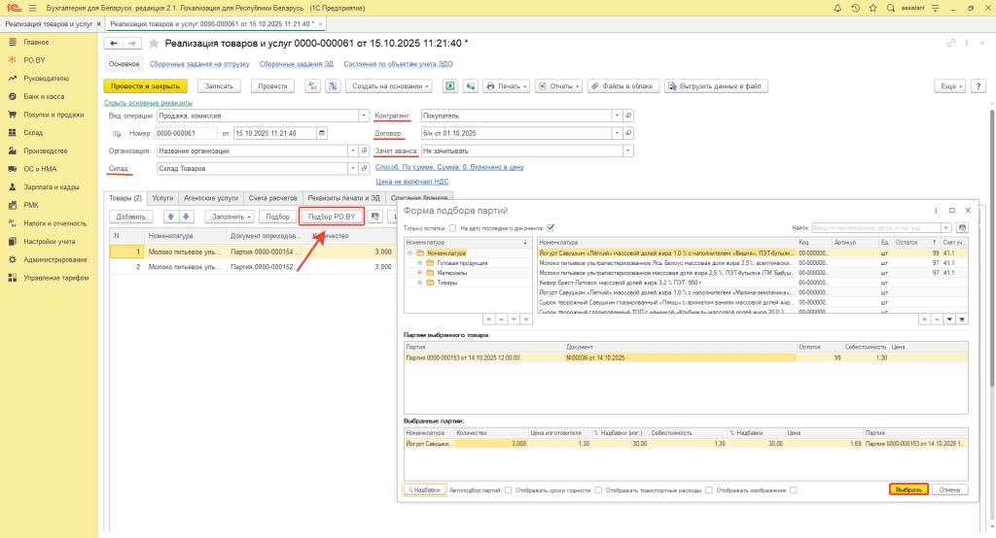The width and height of the screenshot is (996, 538).
Task: Open Банк и касса sidebar section
Action: [x=44, y=97]
